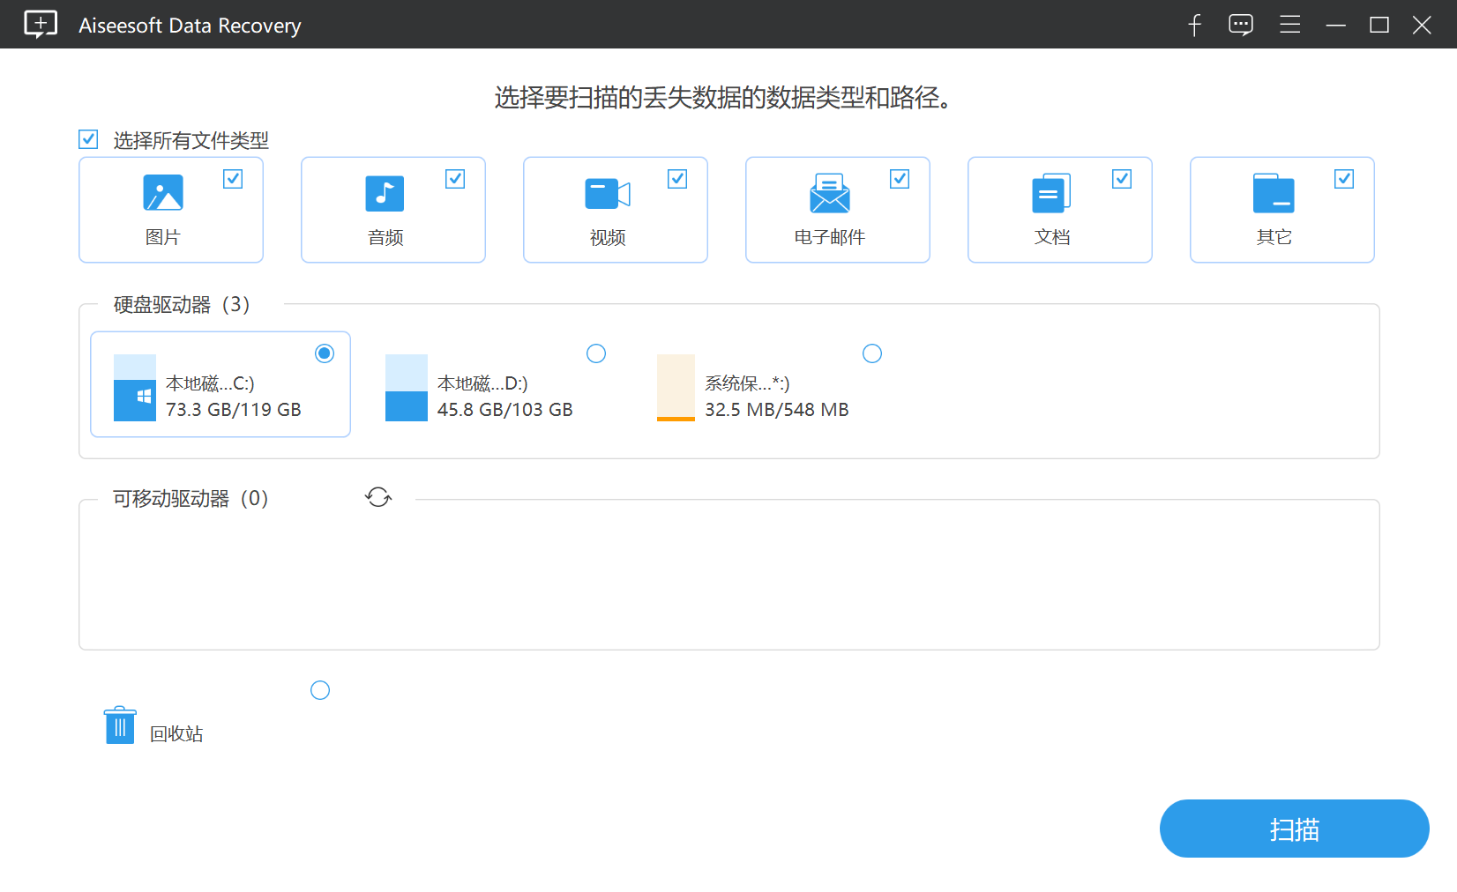Viewport: 1457px width, 892px height.
Task: Uncheck the 文档 file type checkbox
Action: click(x=1122, y=179)
